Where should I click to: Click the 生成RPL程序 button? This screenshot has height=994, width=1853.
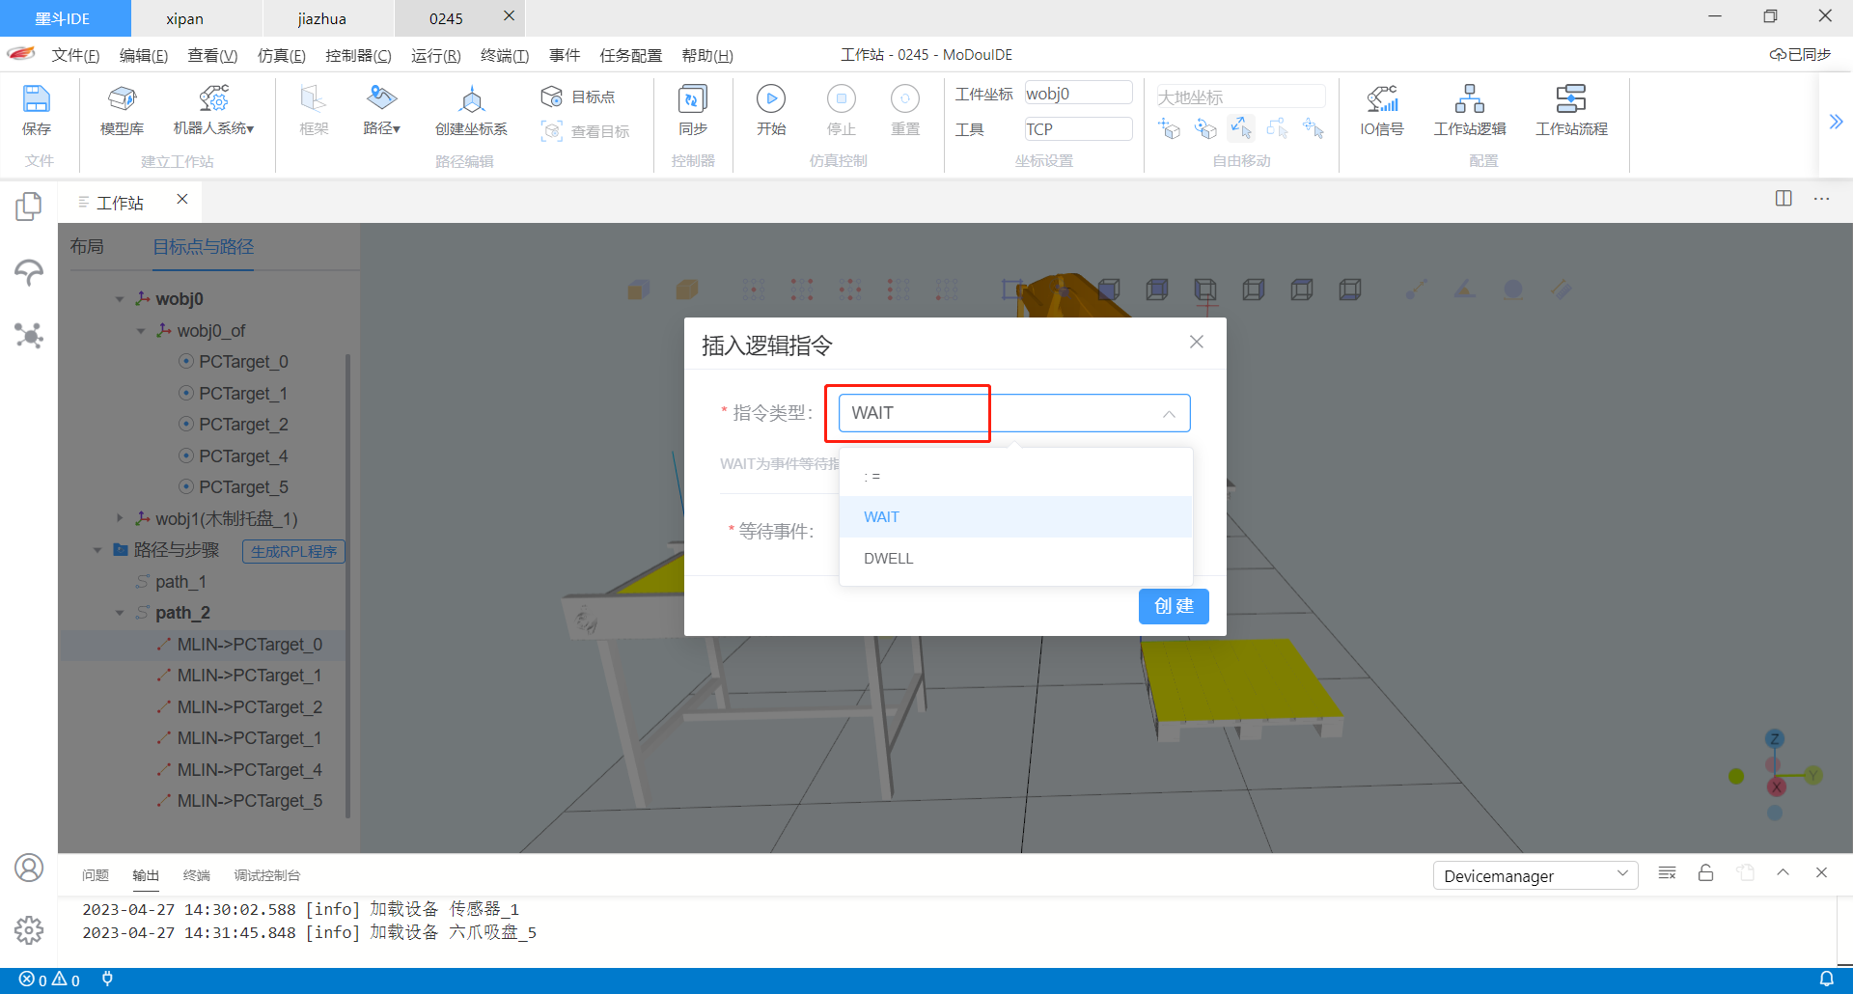point(293,551)
